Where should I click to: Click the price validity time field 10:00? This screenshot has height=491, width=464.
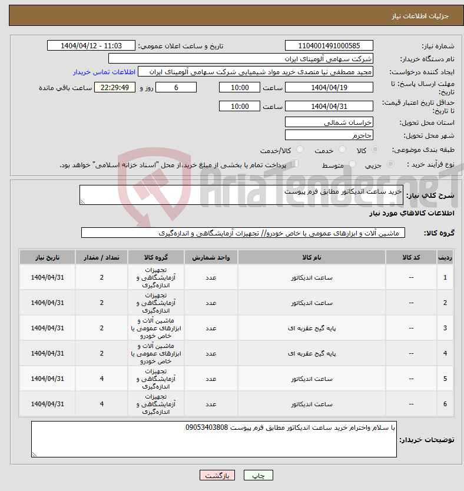(x=240, y=106)
